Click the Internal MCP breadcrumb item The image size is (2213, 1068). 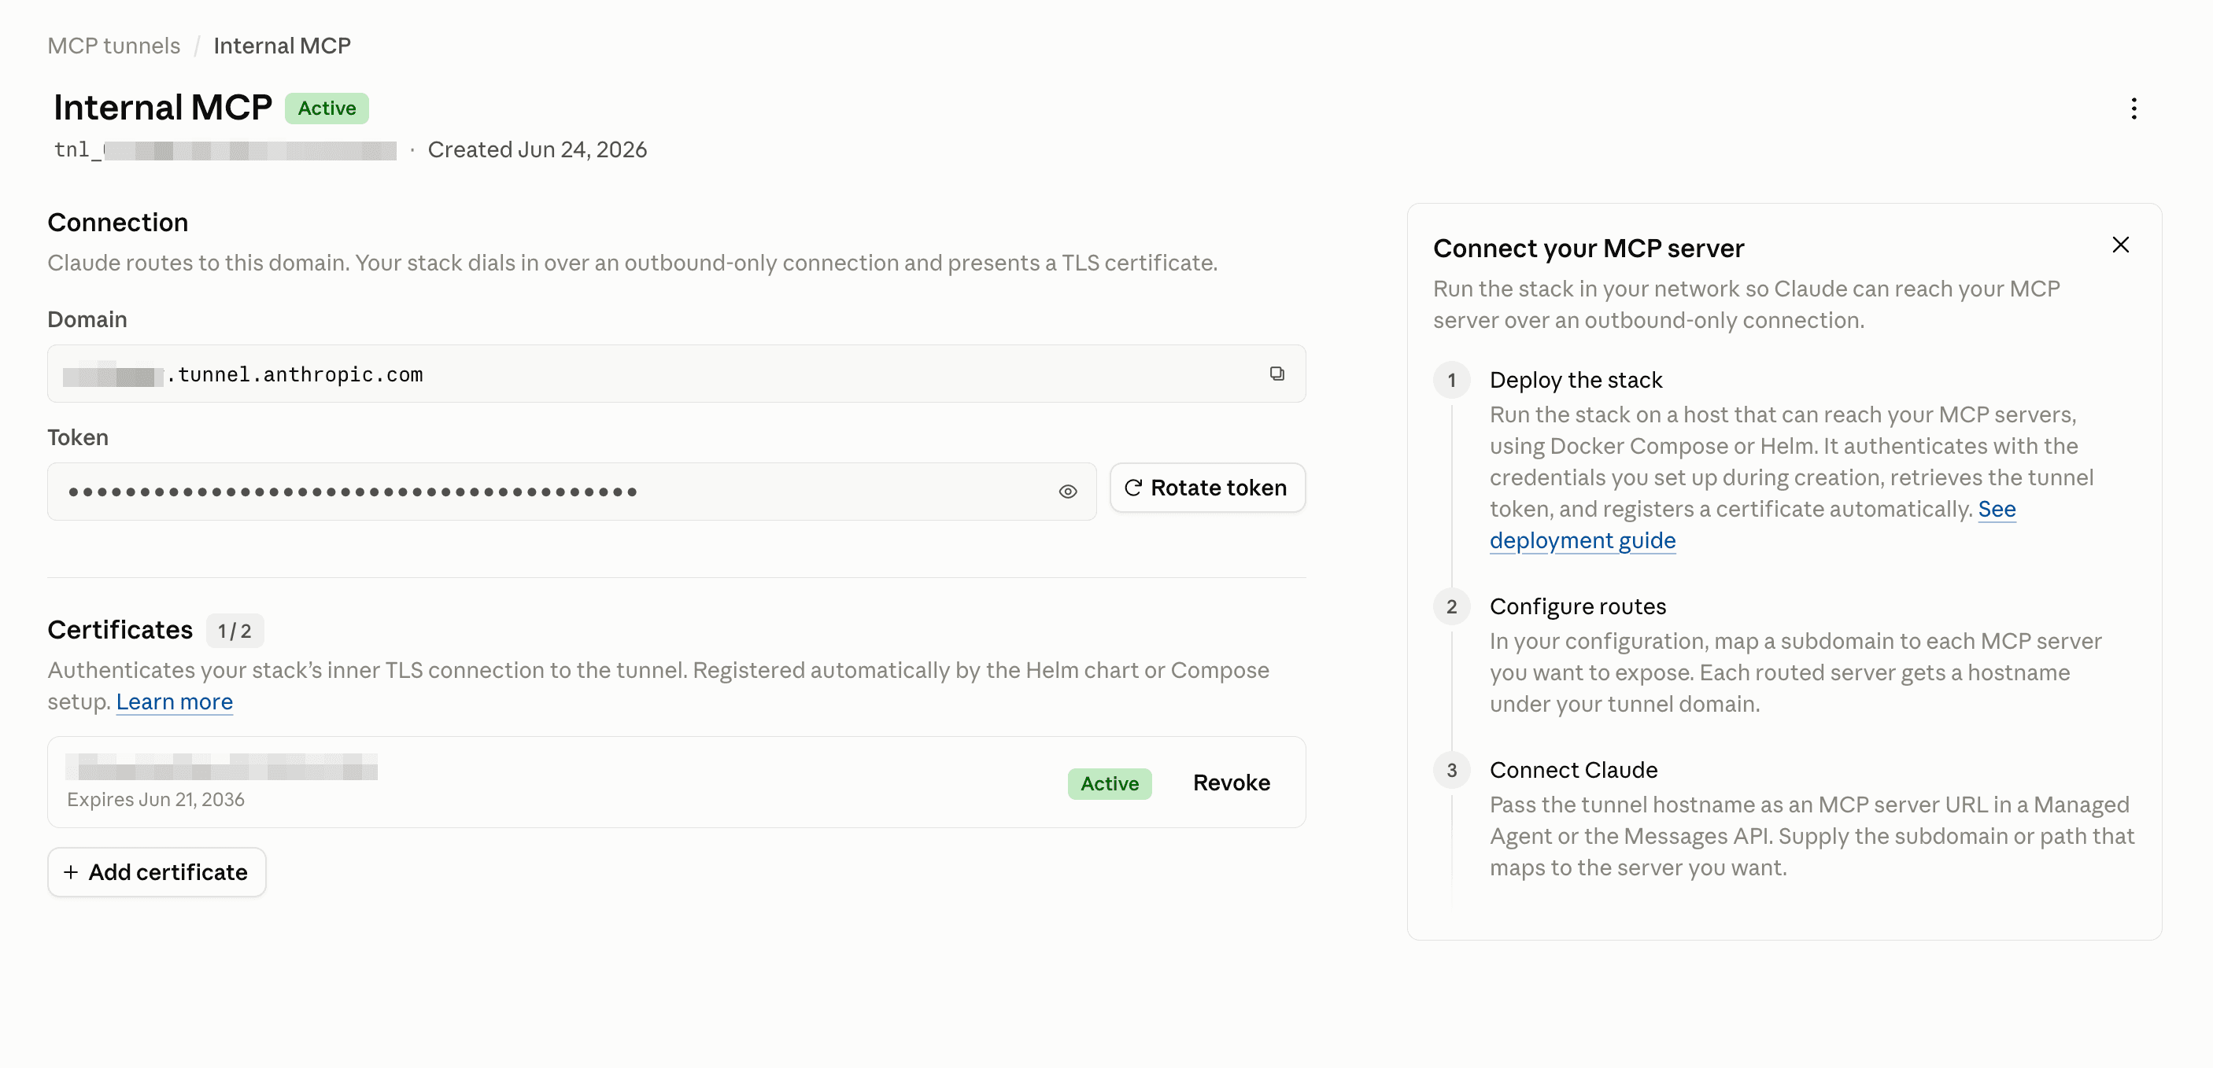coord(282,46)
